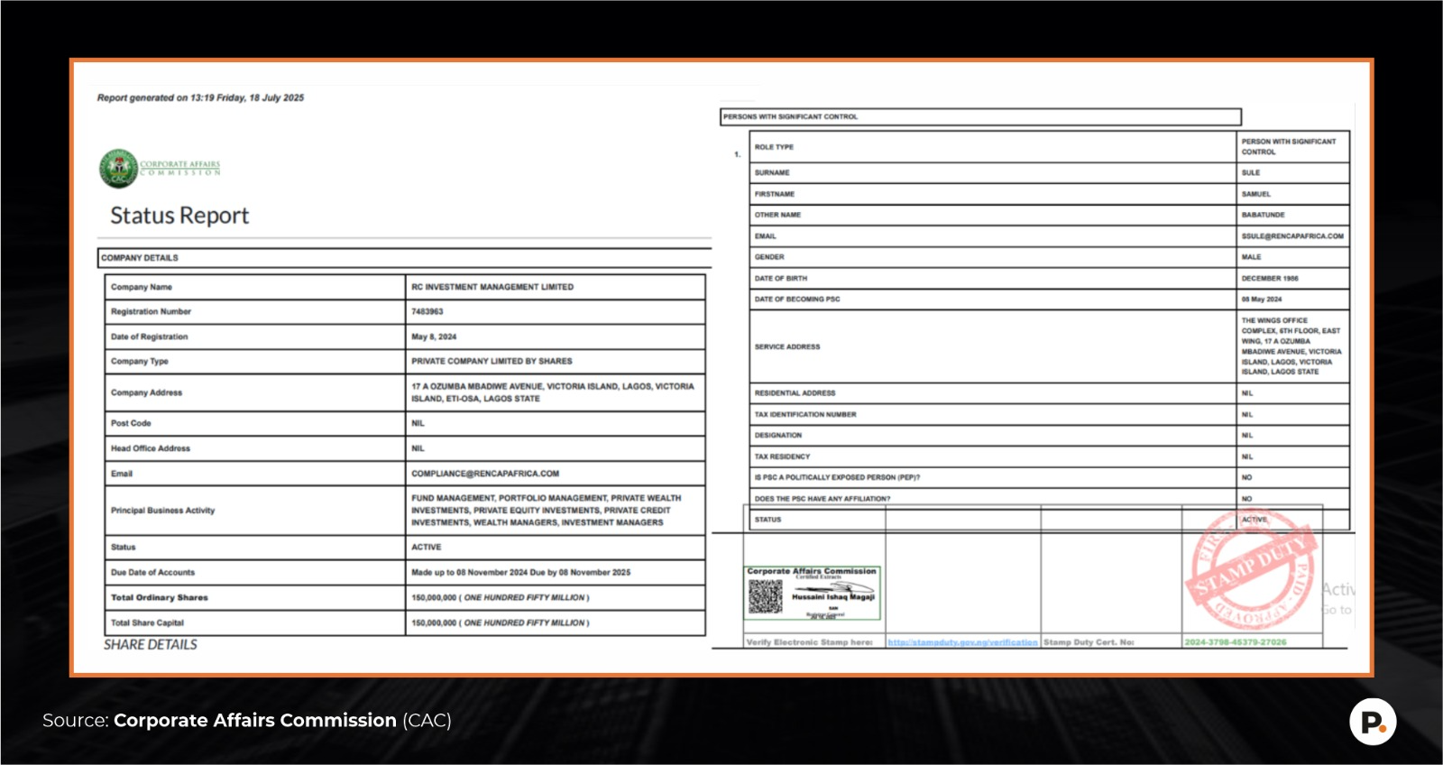
Task: Select the 'Status Report' heading
Action: [179, 216]
